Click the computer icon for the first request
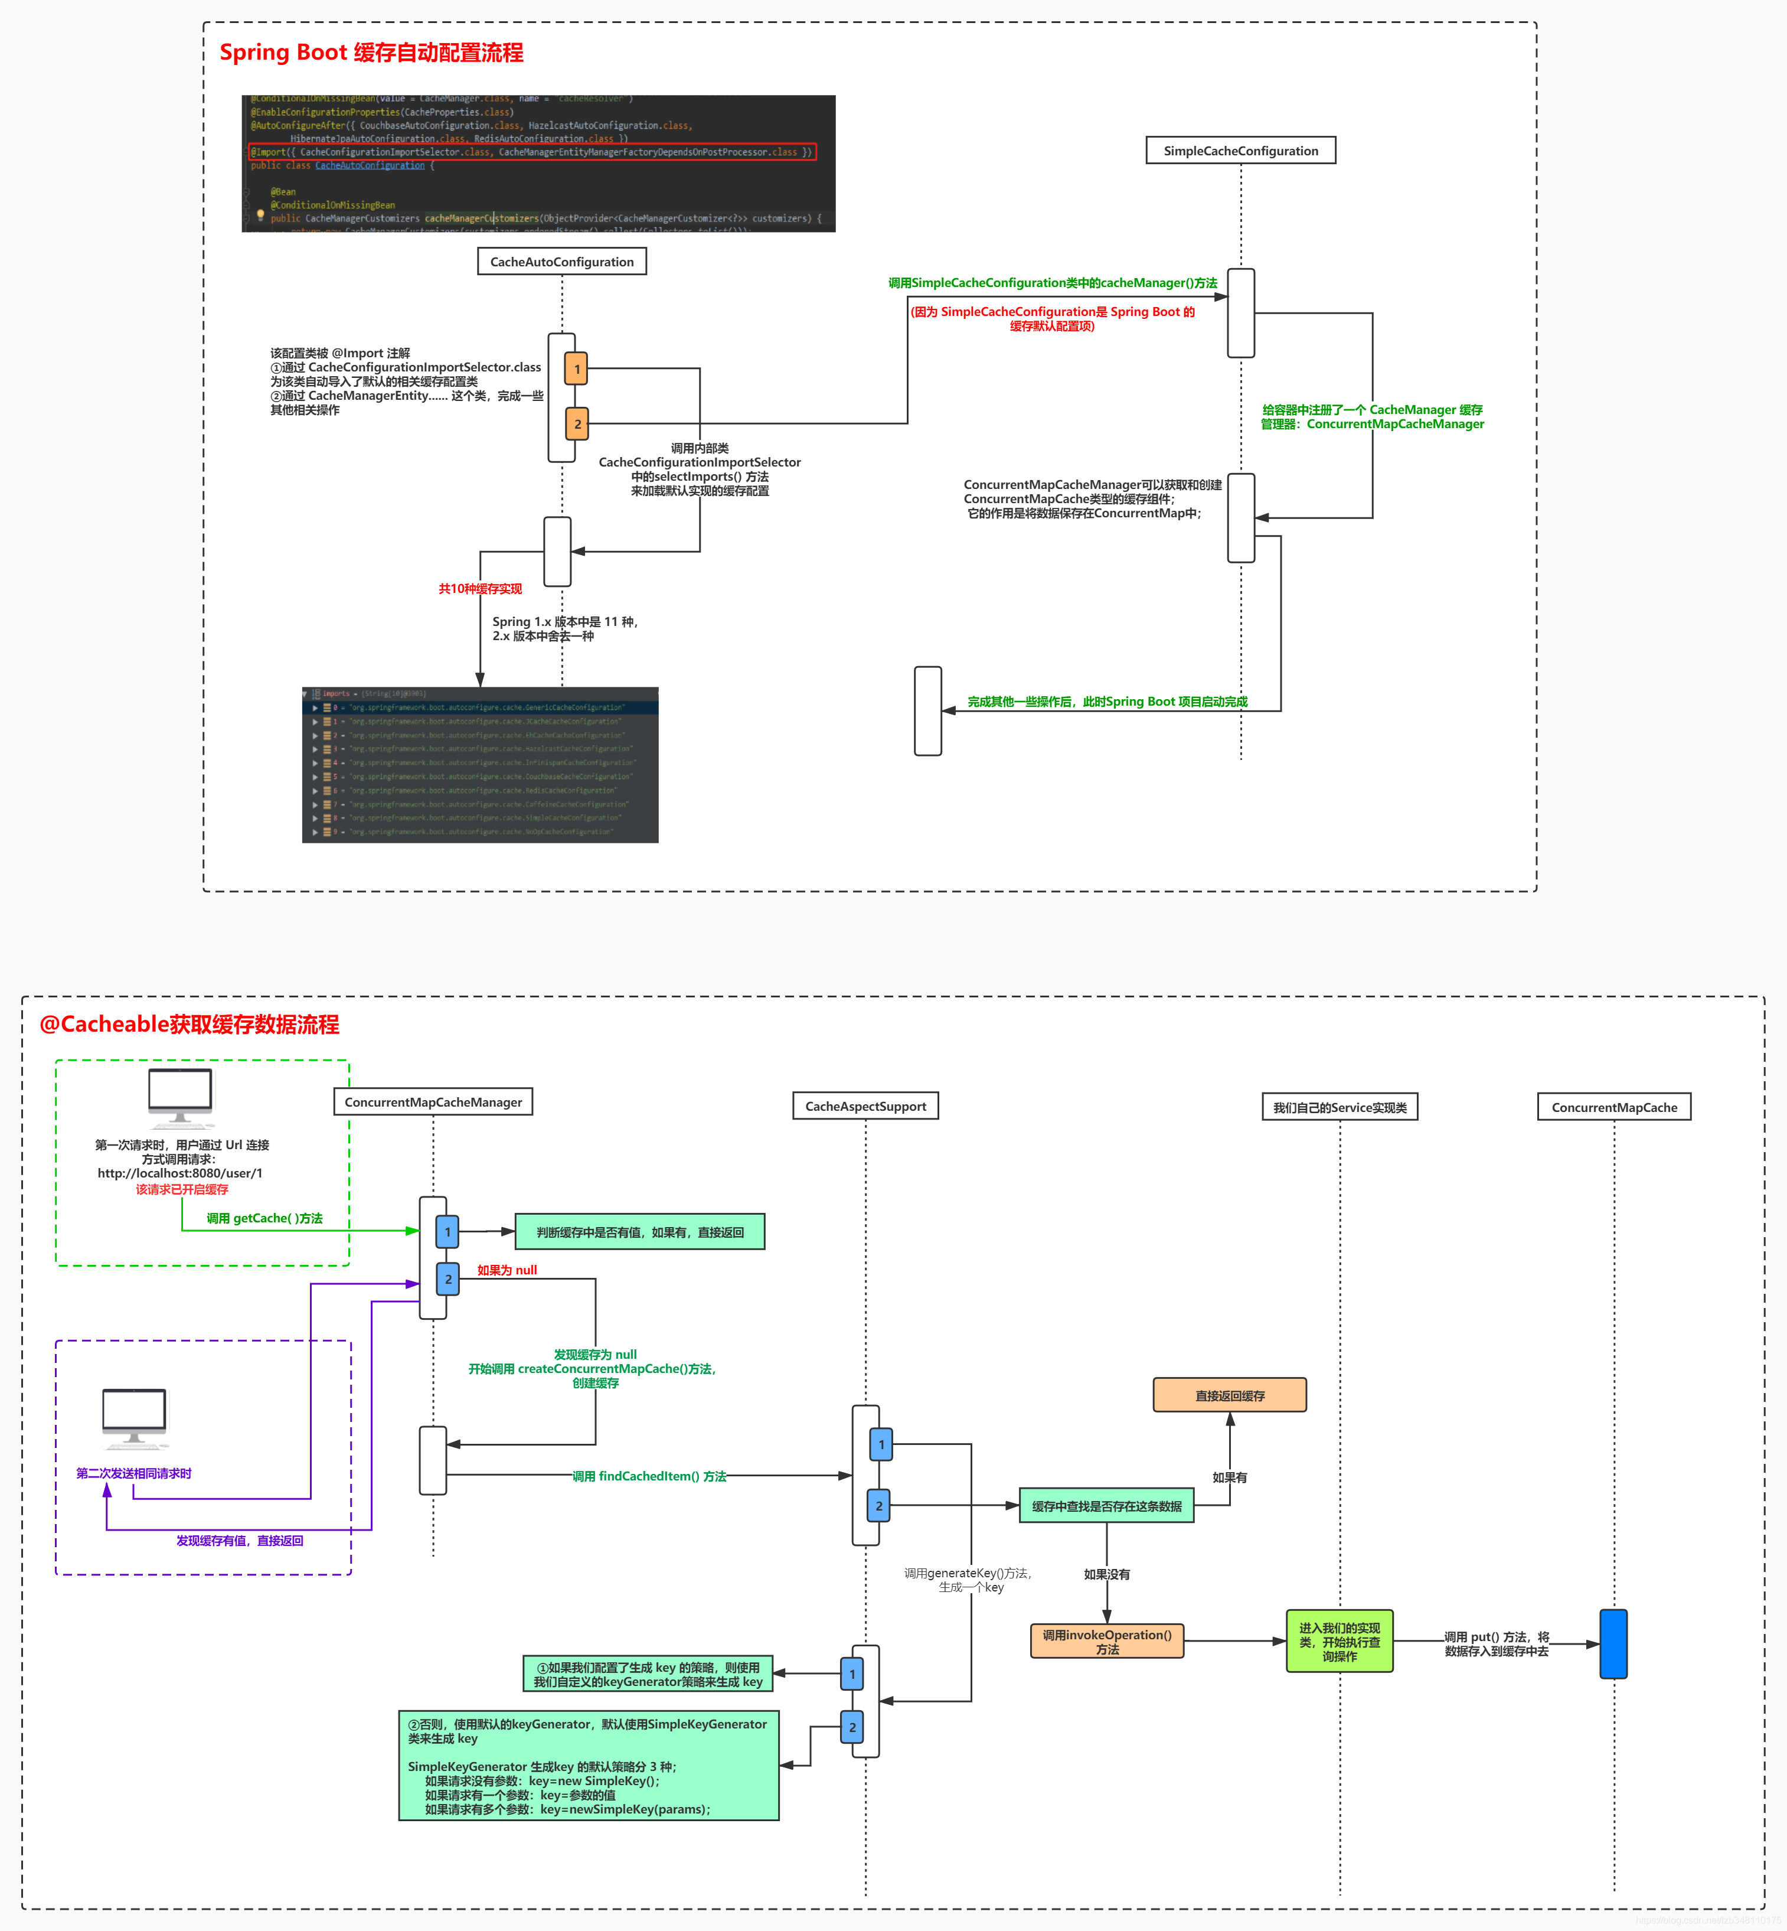This screenshot has width=1787, height=1931. pyautogui.click(x=181, y=1098)
